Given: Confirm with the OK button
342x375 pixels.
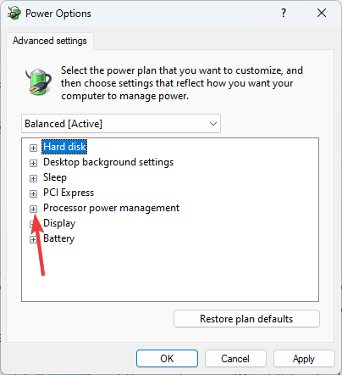Looking at the screenshot, I should [167, 359].
